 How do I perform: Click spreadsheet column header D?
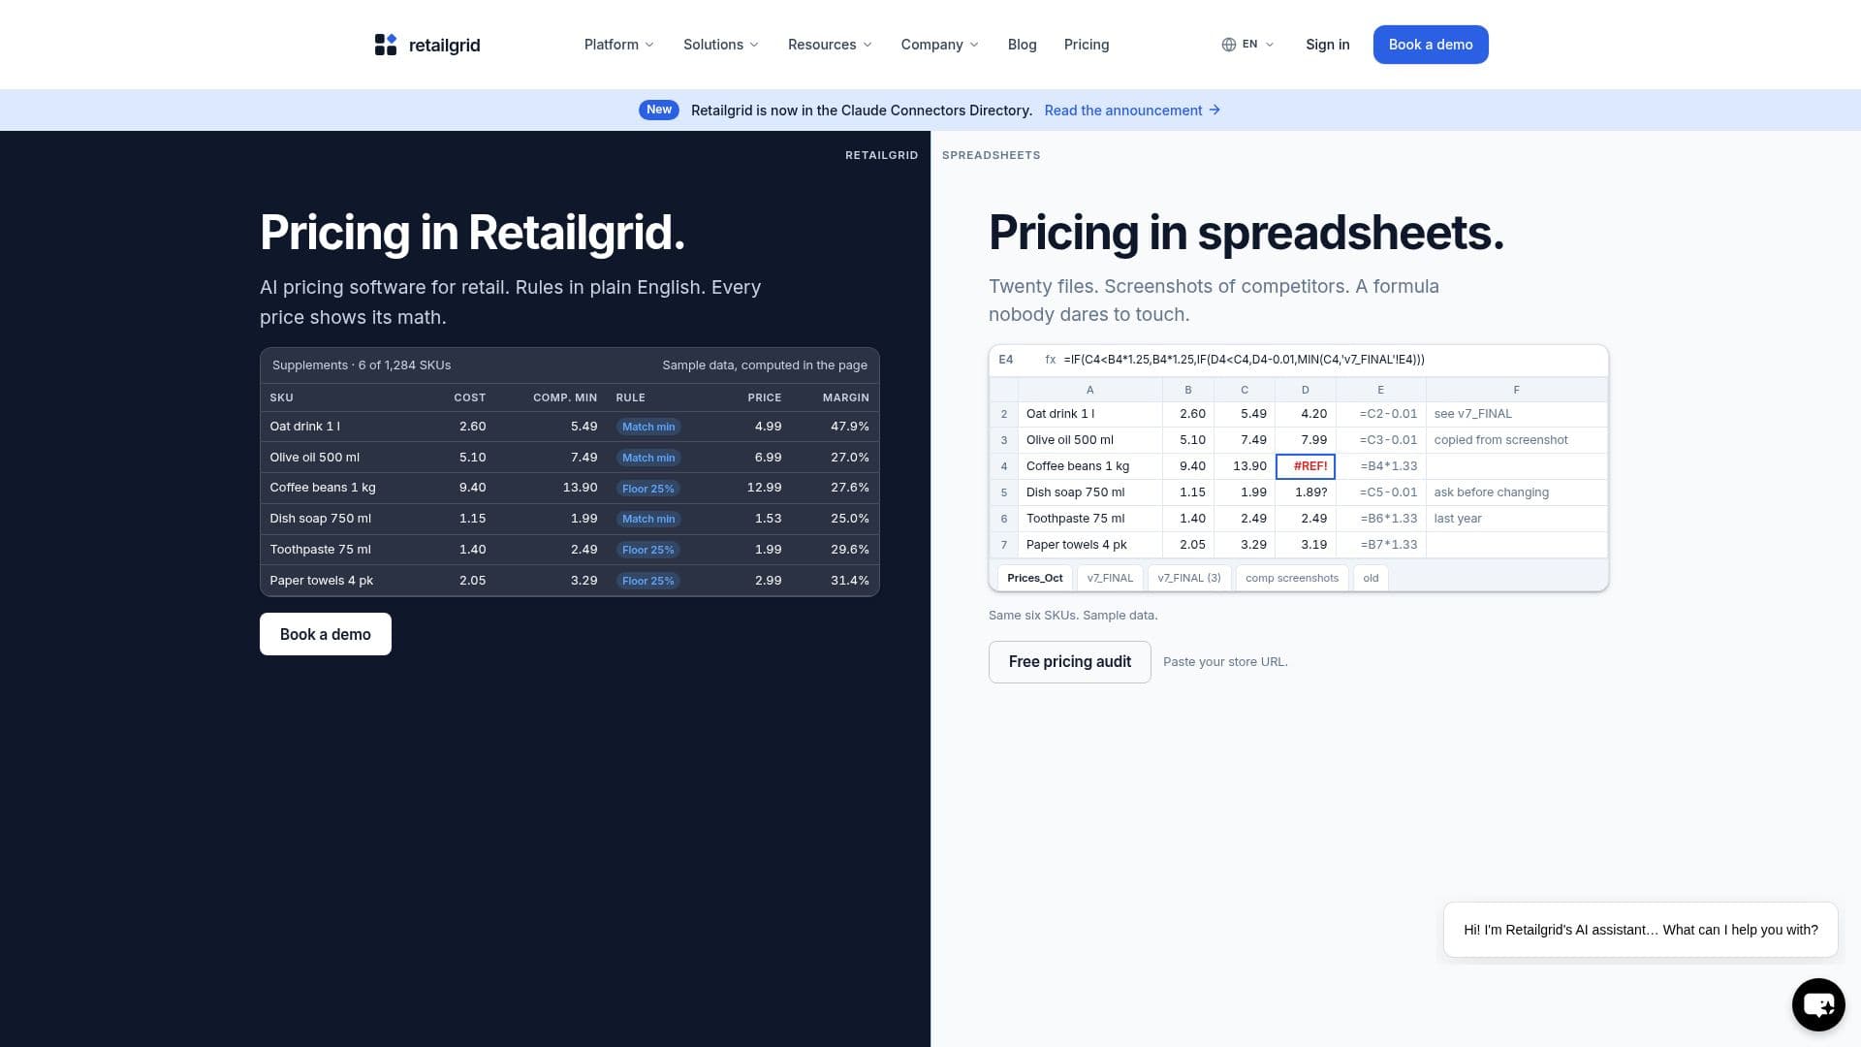point(1305,390)
